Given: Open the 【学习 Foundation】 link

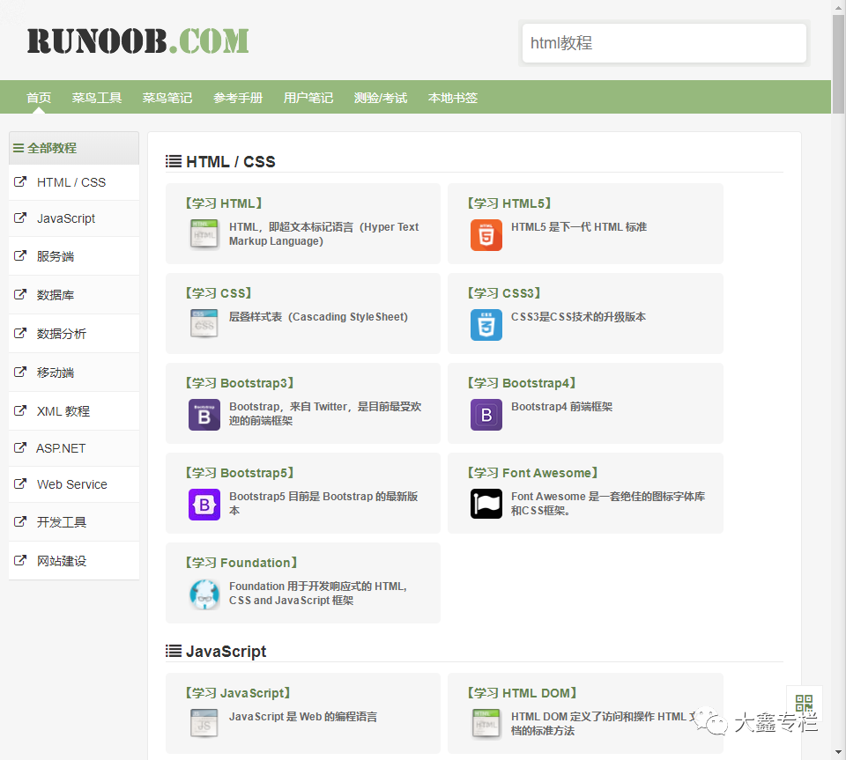Looking at the screenshot, I should 241,563.
